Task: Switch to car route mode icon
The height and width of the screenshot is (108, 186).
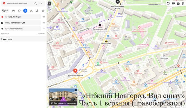Action: (x=13, y=11)
